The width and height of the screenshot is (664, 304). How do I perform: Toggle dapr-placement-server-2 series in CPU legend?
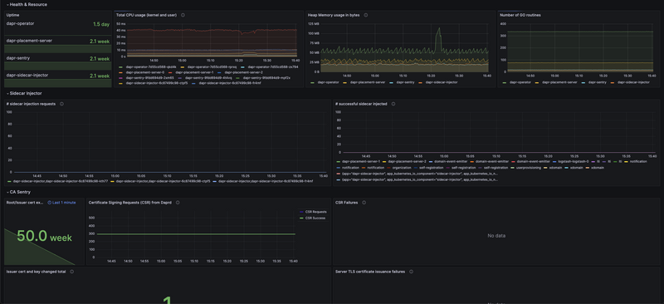click(x=244, y=72)
